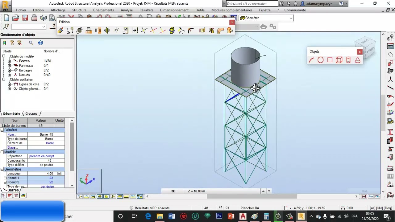Select the Rotate tool in the Edition toolbar
Screen dimensions: 395x222
point(79,30)
